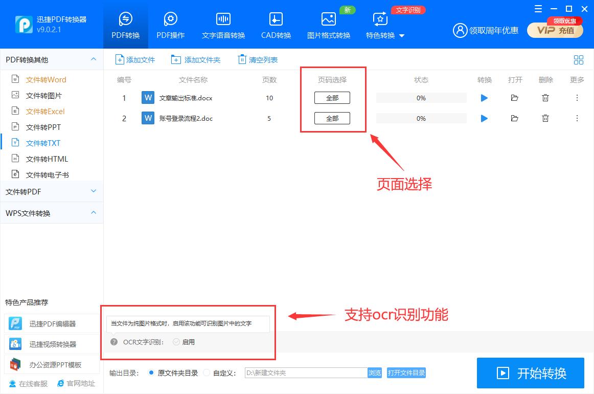The height and width of the screenshot is (394, 594).
Task: Open the folder icon for the first file
Action: pyautogui.click(x=515, y=98)
